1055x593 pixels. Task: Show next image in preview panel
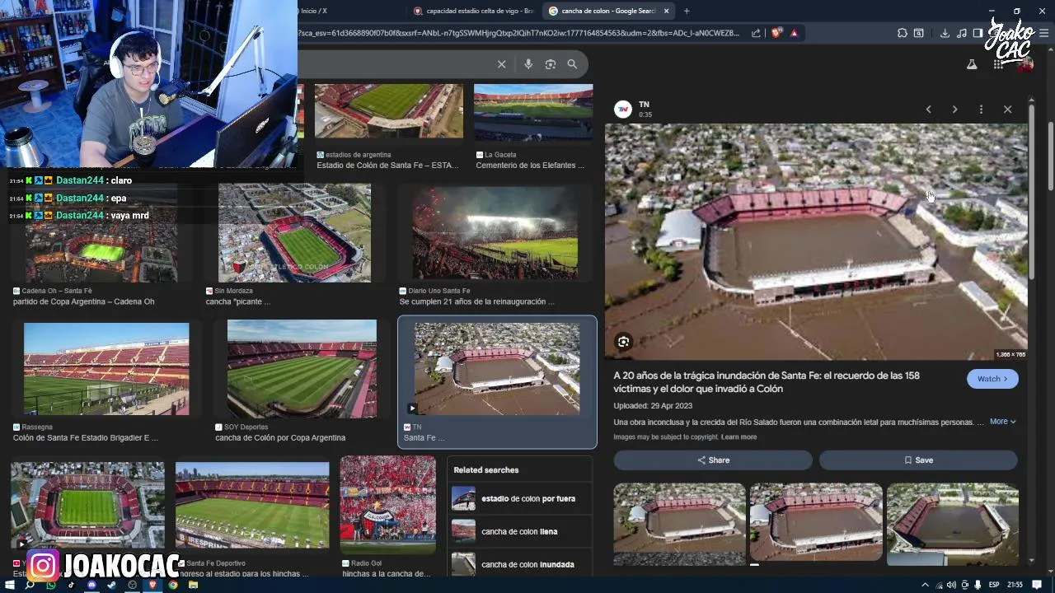(954, 109)
